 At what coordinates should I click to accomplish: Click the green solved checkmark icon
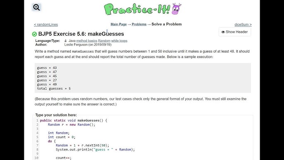tap(34, 34)
